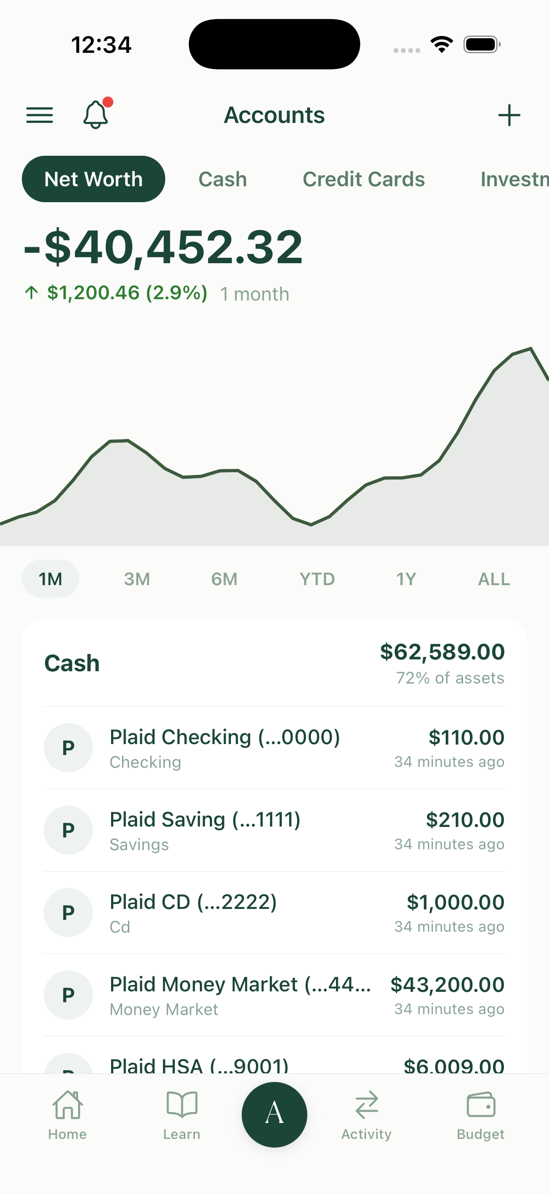Switch to the Credit Cards tab
The height and width of the screenshot is (1194, 549).
click(x=364, y=179)
